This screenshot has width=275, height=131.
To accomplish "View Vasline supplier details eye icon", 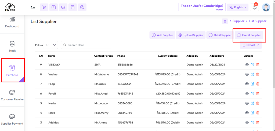I will [247, 74].
